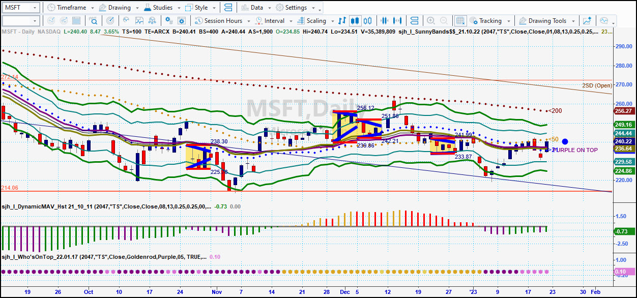Click the Dec label on date axis
Image resolution: width=637 pixels, height=298 pixels.
pos(345,292)
